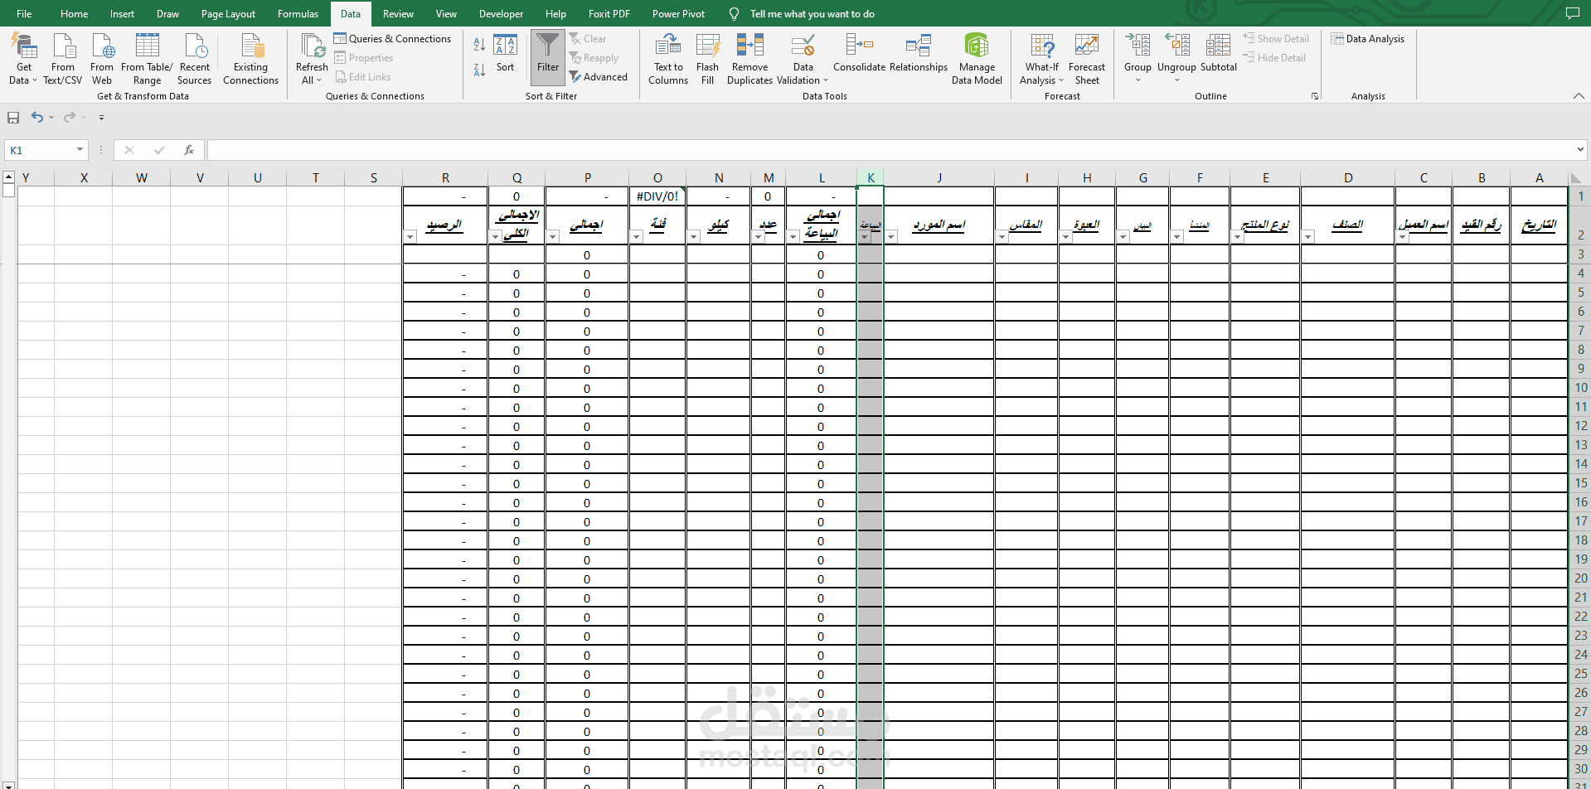Image resolution: width=1591 pixels, height=789 pixels.
Task: Insert a Subtotal
Action: tap(1218, 53)
